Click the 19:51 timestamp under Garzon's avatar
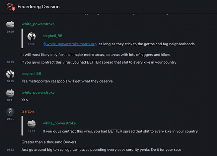Viewport: 217px width, 156px height. click(x=10, y=119)
